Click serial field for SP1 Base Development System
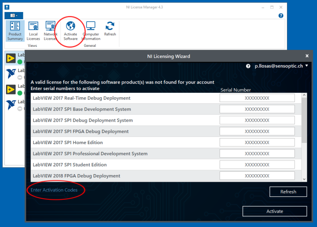 [257, 109]
